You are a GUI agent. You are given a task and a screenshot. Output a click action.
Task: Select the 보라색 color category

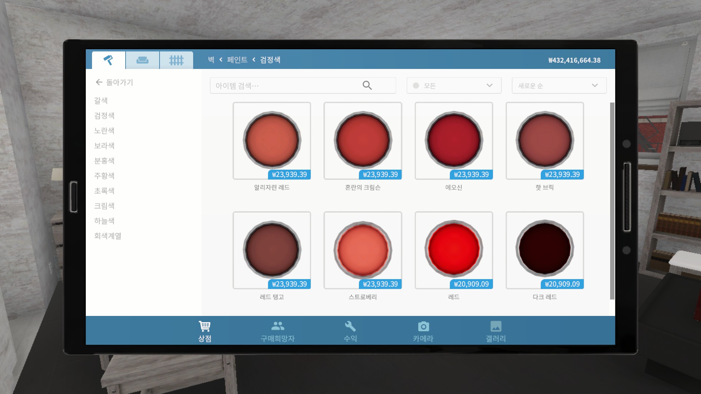[x=104, y=146]
